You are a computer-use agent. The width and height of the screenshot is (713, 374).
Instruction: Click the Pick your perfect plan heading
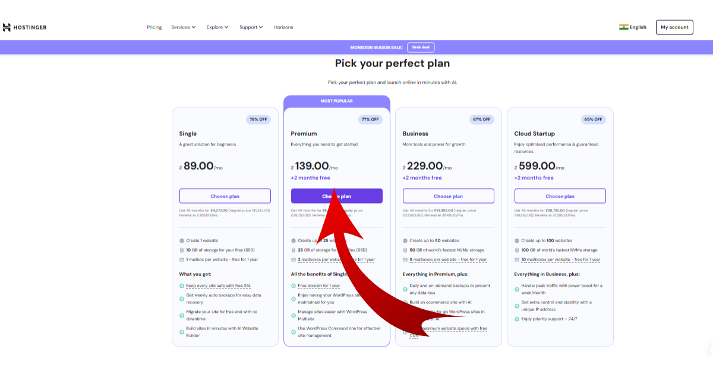[392, 64]
